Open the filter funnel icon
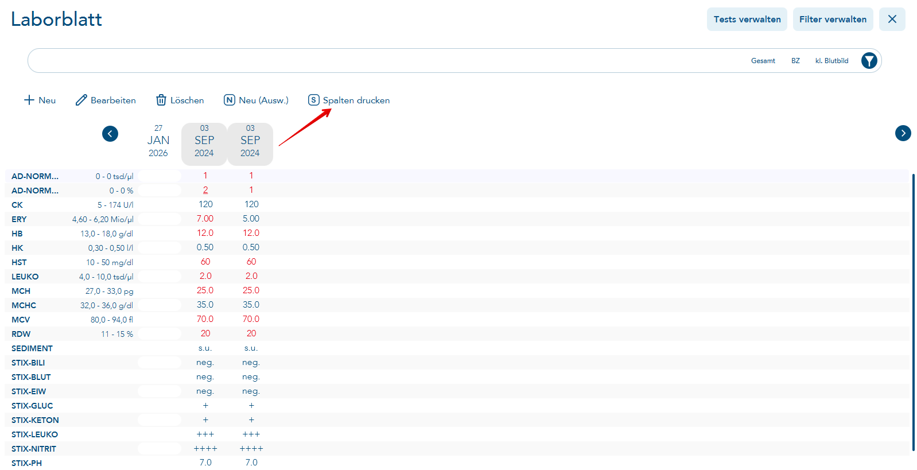 tap(869, 61)
